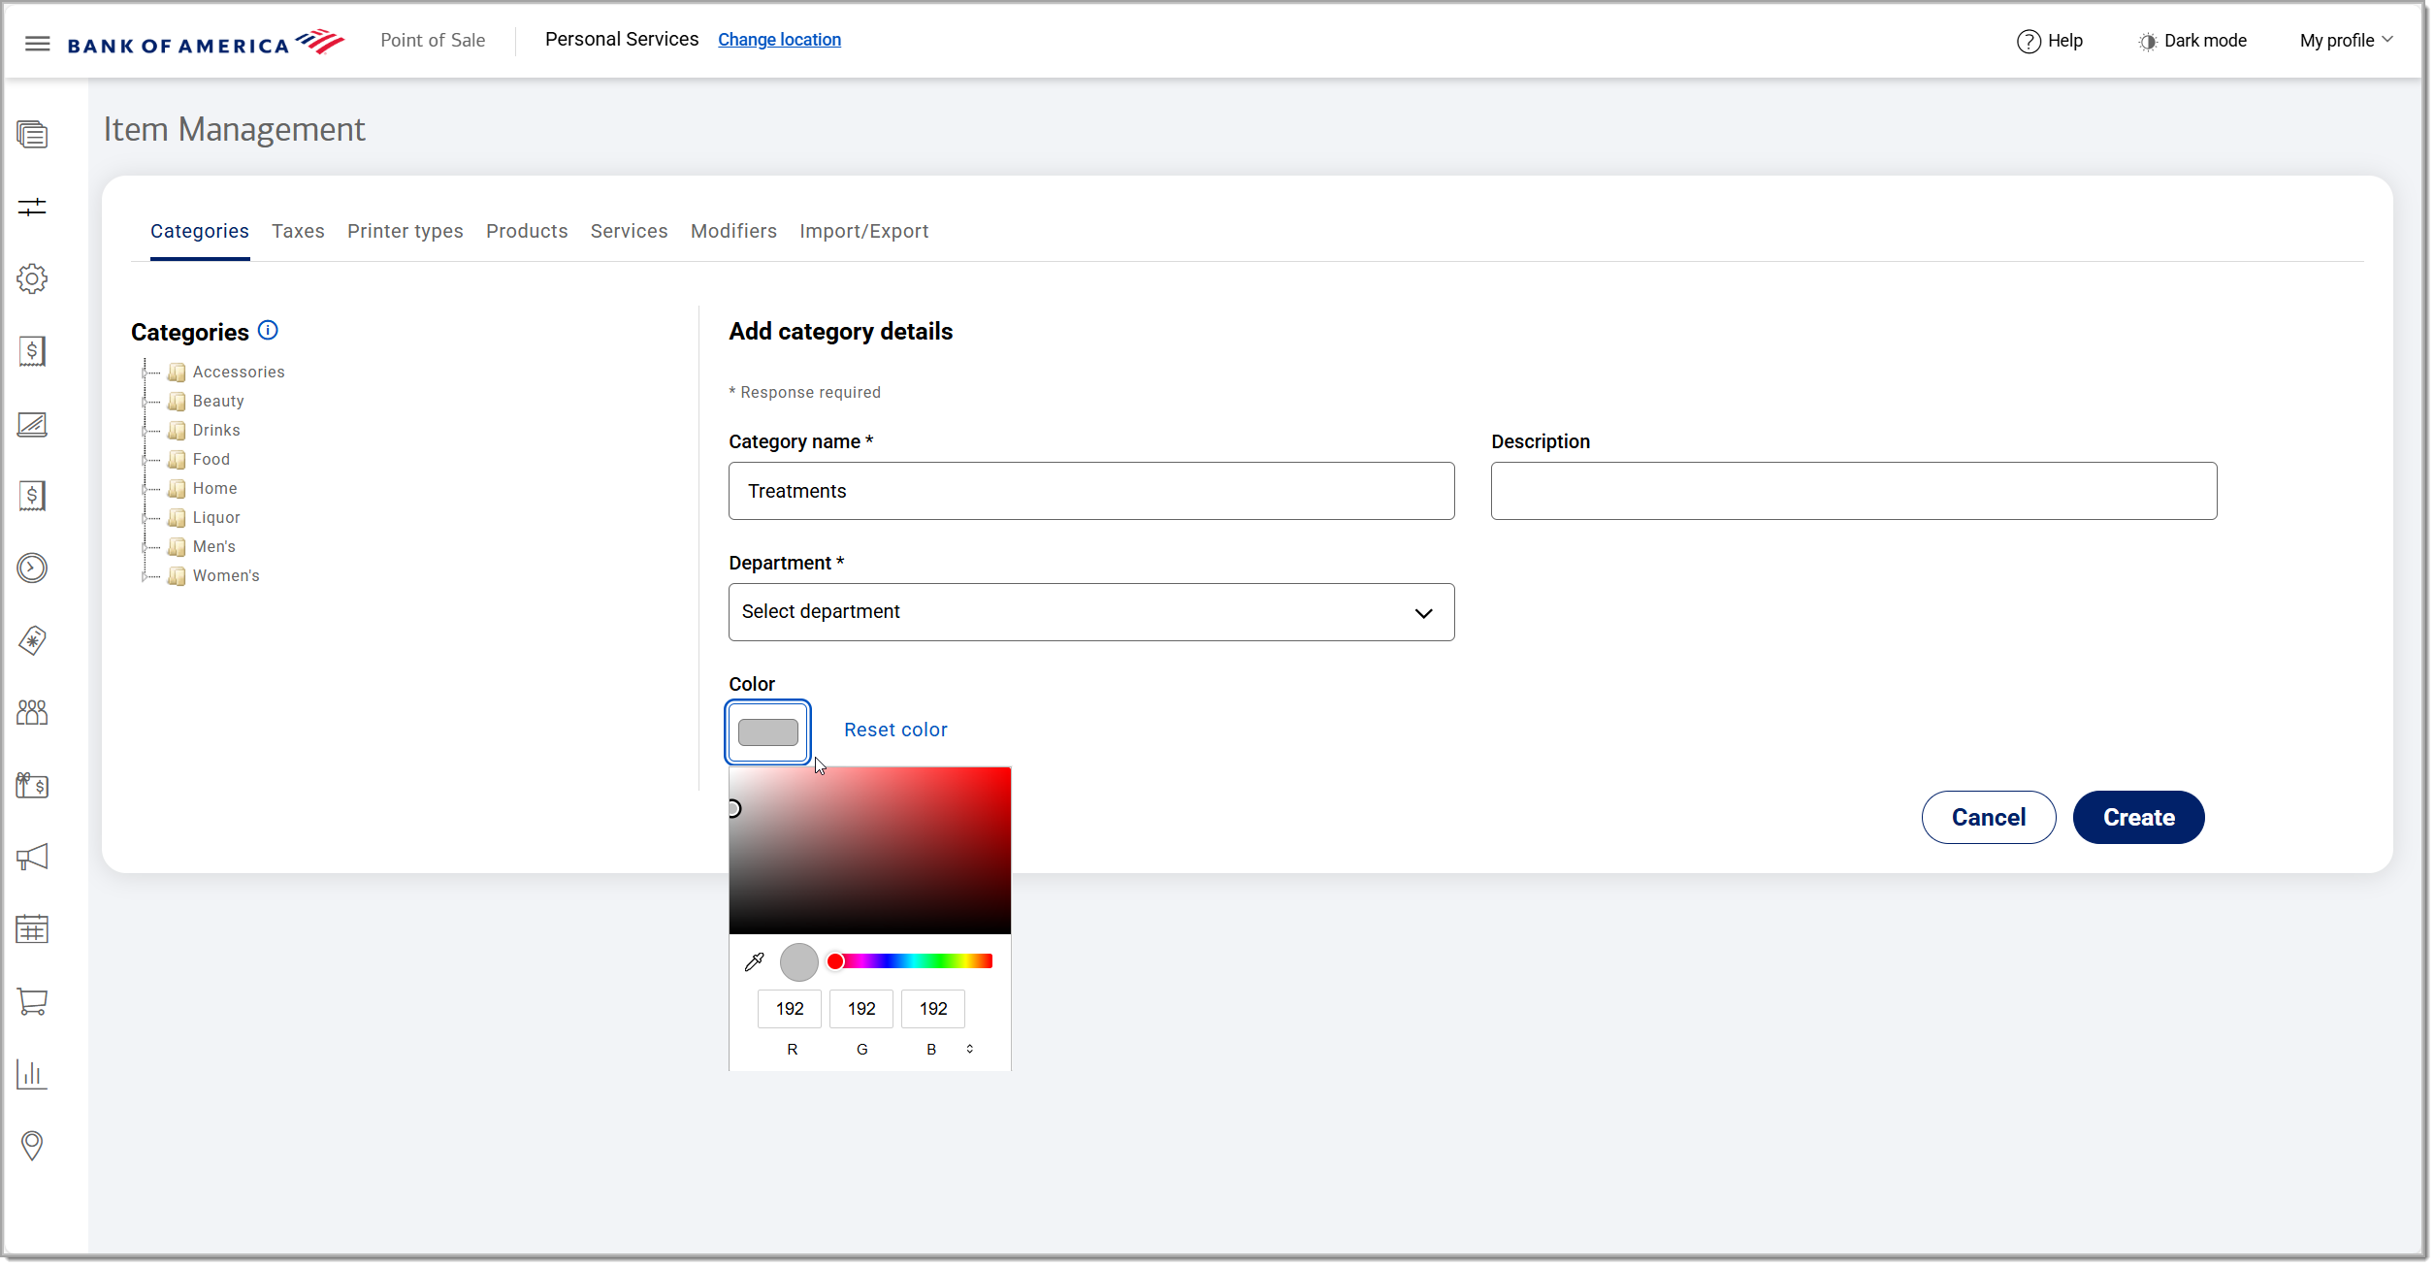Open the hamburger menu

[x=37, y=43]
